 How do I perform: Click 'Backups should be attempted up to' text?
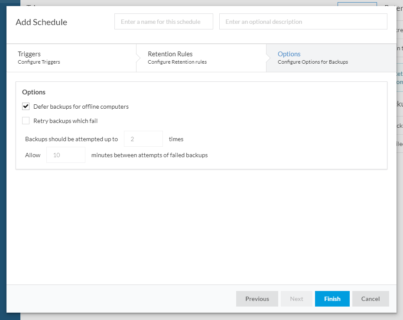71,139
